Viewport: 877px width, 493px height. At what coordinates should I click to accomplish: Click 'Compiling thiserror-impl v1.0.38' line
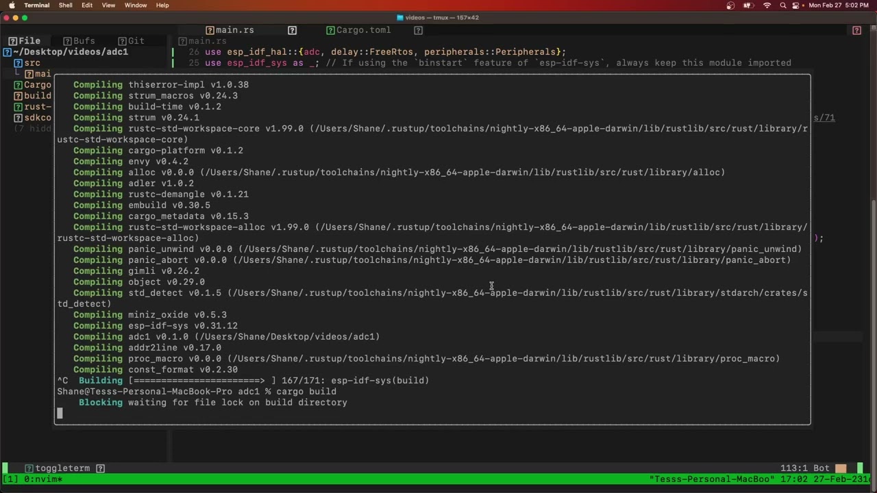(x=161, y=85)
